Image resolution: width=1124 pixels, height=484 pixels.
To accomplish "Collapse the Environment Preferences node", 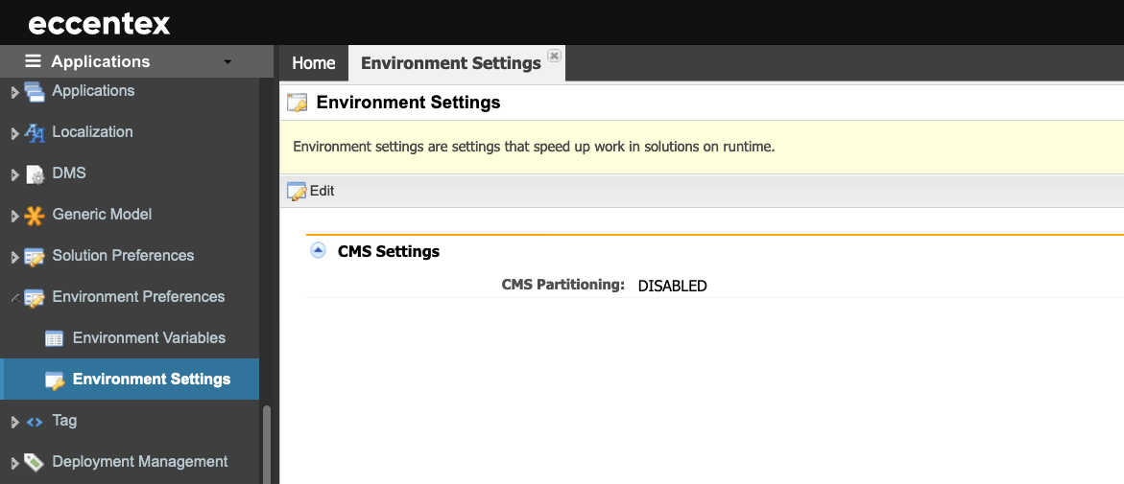I will coord(15,298).
